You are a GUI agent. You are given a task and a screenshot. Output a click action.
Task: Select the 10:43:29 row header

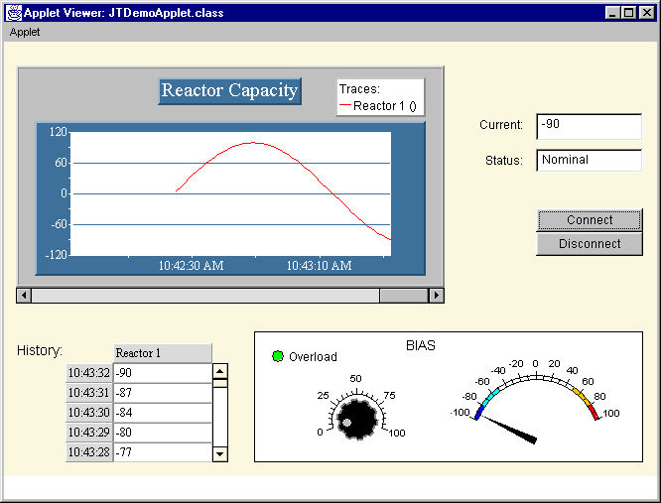[x=89, y=433]
